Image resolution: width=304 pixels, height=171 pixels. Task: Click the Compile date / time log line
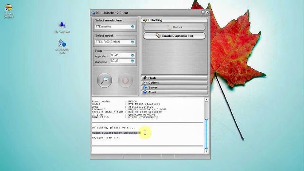pos(127,112)
